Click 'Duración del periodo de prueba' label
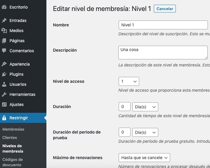This screenshot has height=168, width=210. (77, 135)
